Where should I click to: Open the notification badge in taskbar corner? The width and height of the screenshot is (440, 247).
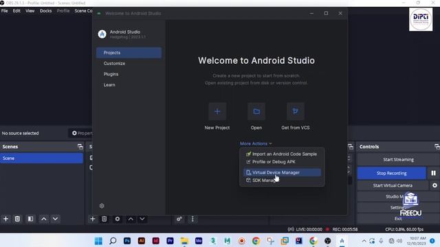(432, 241)
